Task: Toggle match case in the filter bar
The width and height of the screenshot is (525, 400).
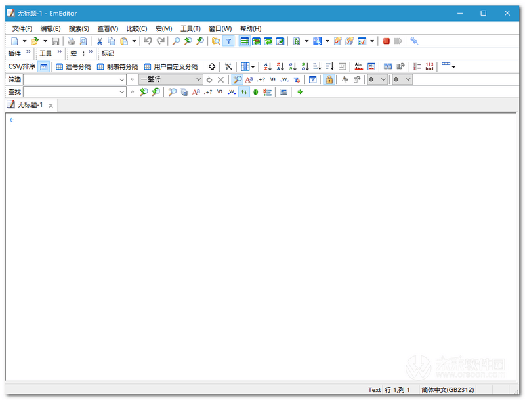Action: [x=249, y=79]
